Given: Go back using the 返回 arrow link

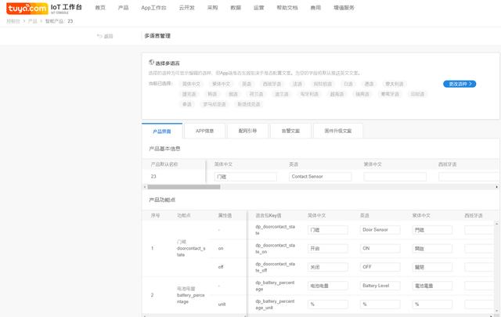Looking at the screenshot, I should [x=105, y=36].
